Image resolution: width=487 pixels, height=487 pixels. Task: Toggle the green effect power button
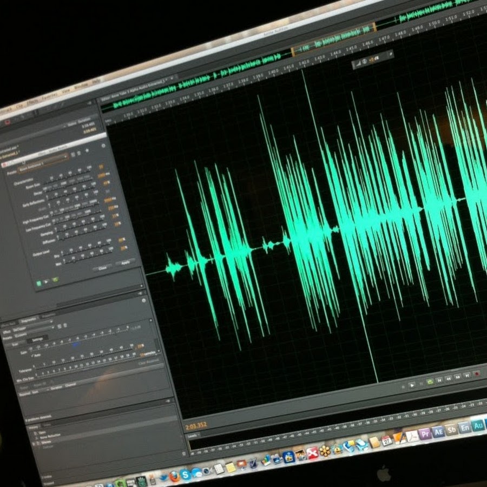pyautogui.click(x=39, y=282)
